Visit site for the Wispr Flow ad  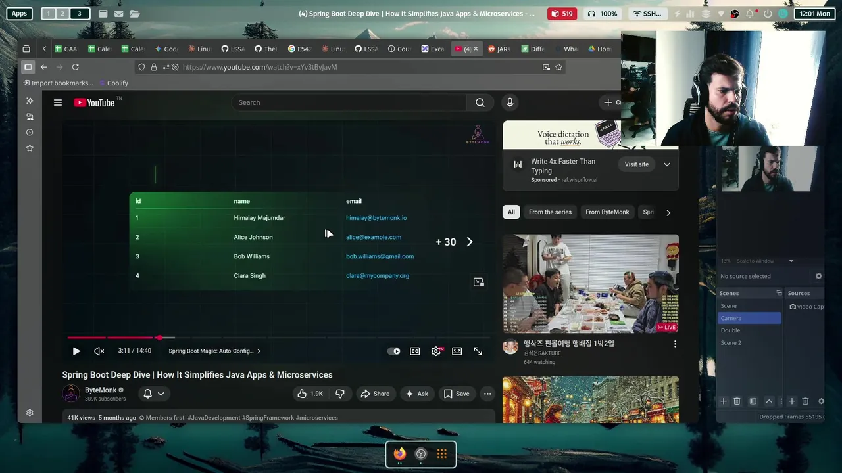coord(637,164)
